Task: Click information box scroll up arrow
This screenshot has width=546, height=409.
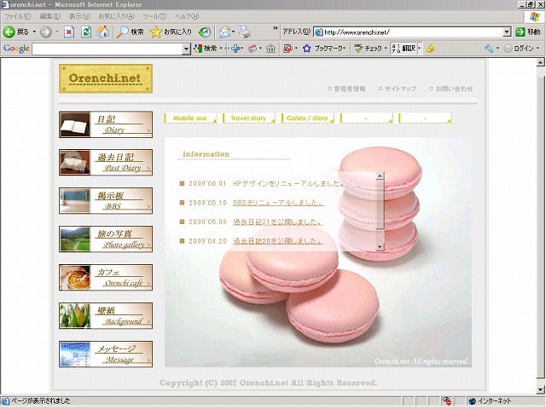Action: click(x=380, y=176)
